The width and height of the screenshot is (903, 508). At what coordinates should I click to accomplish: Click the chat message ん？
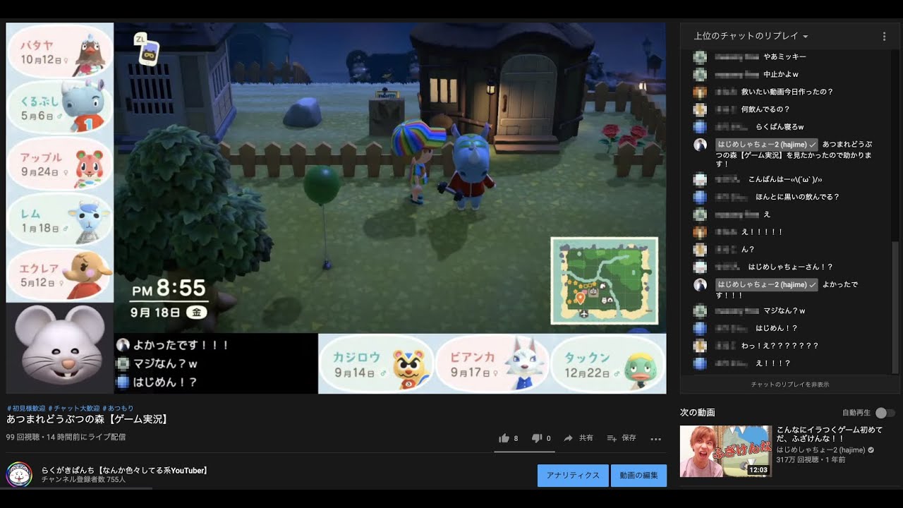pos(748,249)
